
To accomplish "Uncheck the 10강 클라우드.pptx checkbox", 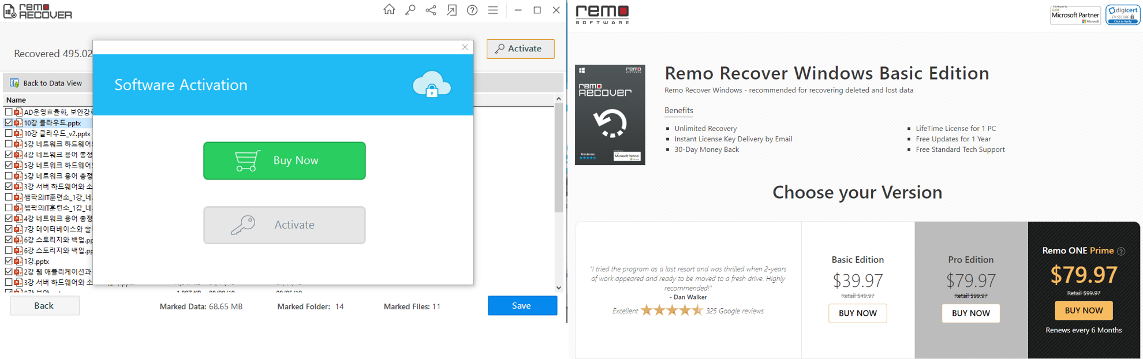I will pyautogui.click(x=9, y=122).
